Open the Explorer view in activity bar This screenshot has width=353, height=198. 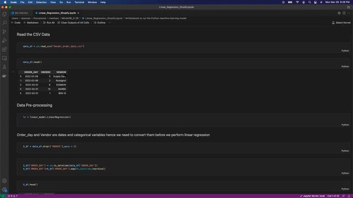(4, 14)
